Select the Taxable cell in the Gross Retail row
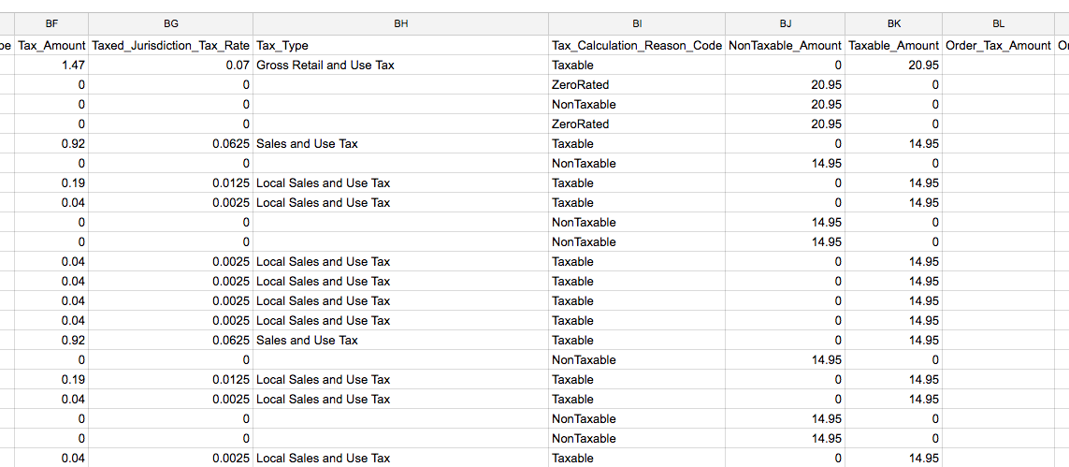 click(637, 66)
